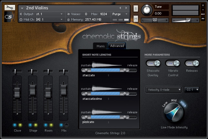Toggle the Staccato Overlay switch
Viewport: 208px width, 139px height.
click(153, 63)
